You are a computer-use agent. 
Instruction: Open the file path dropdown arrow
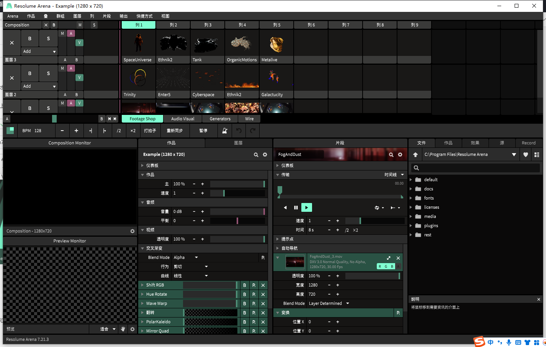[x=514, y=155]
